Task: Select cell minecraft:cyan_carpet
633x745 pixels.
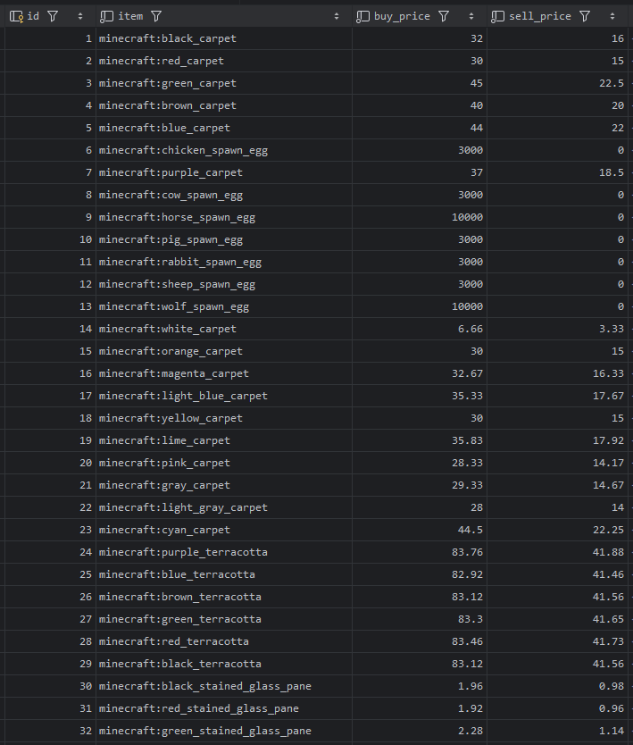Action: point(224,530)
